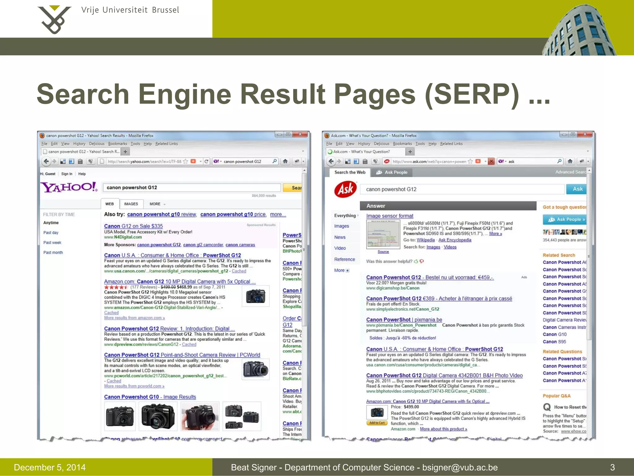Image resolution: width=634 pixels, height=476 pixels.
Task: Click the bookmark star in the Yahoo URL bar
Action: pyautogui.click(x=185, y=161)
